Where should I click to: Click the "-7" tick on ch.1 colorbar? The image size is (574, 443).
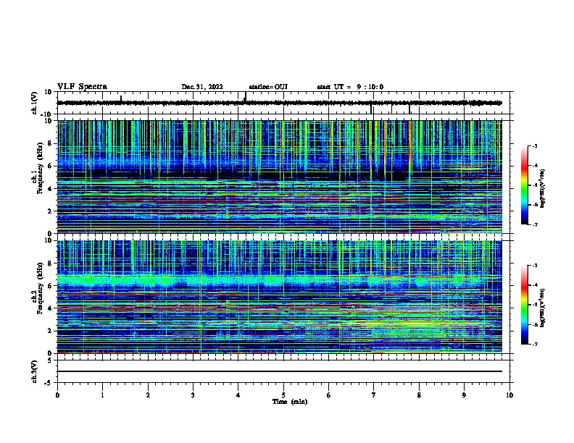tap(534, 224)
